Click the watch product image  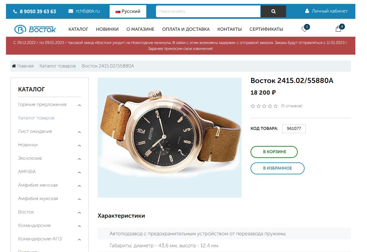(x=169, y=138)
